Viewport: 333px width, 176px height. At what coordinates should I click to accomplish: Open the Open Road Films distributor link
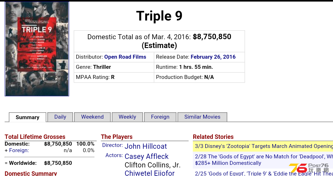[125, 57]
